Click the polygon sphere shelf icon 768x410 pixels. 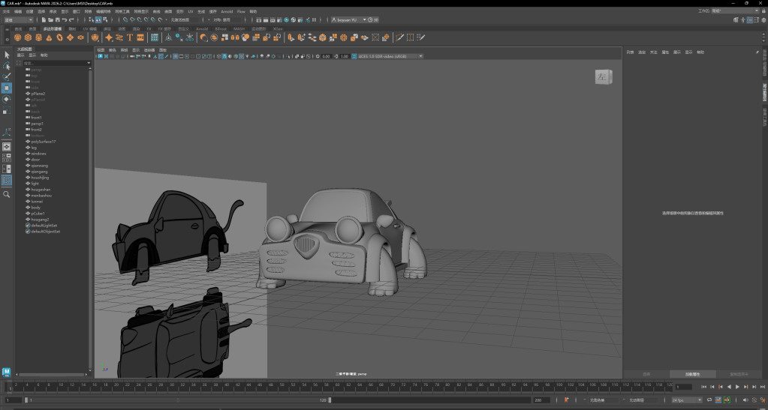[x=18, y=37]
